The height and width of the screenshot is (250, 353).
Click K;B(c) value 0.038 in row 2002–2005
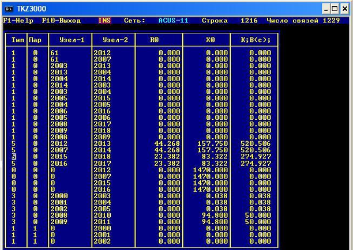tap(260, 209)
